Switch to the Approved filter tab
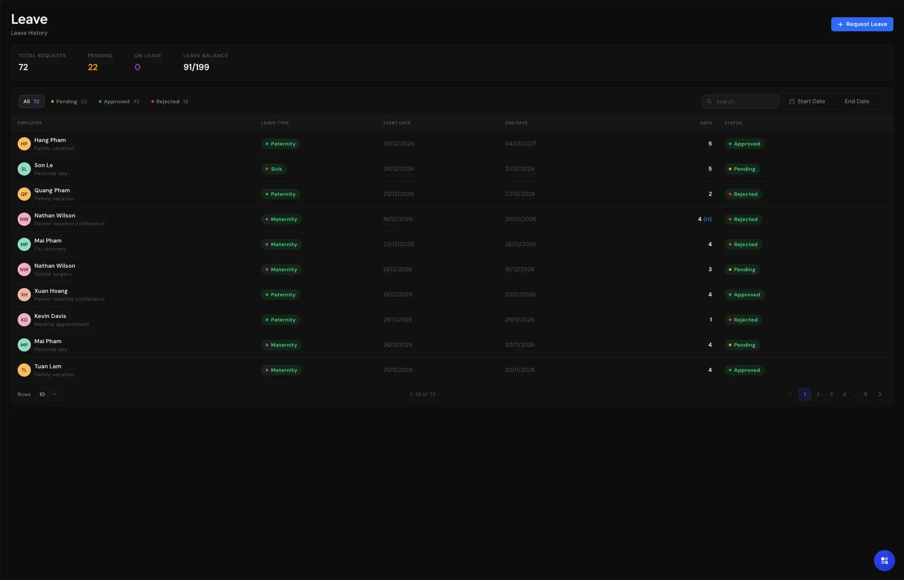This screenshot has height=580, width=904. click(x=119, y=101)
